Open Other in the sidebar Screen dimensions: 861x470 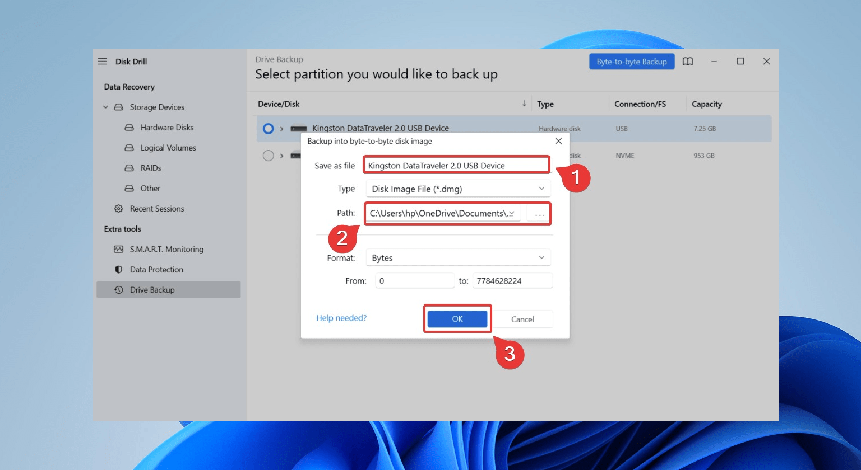coord(150,189)
